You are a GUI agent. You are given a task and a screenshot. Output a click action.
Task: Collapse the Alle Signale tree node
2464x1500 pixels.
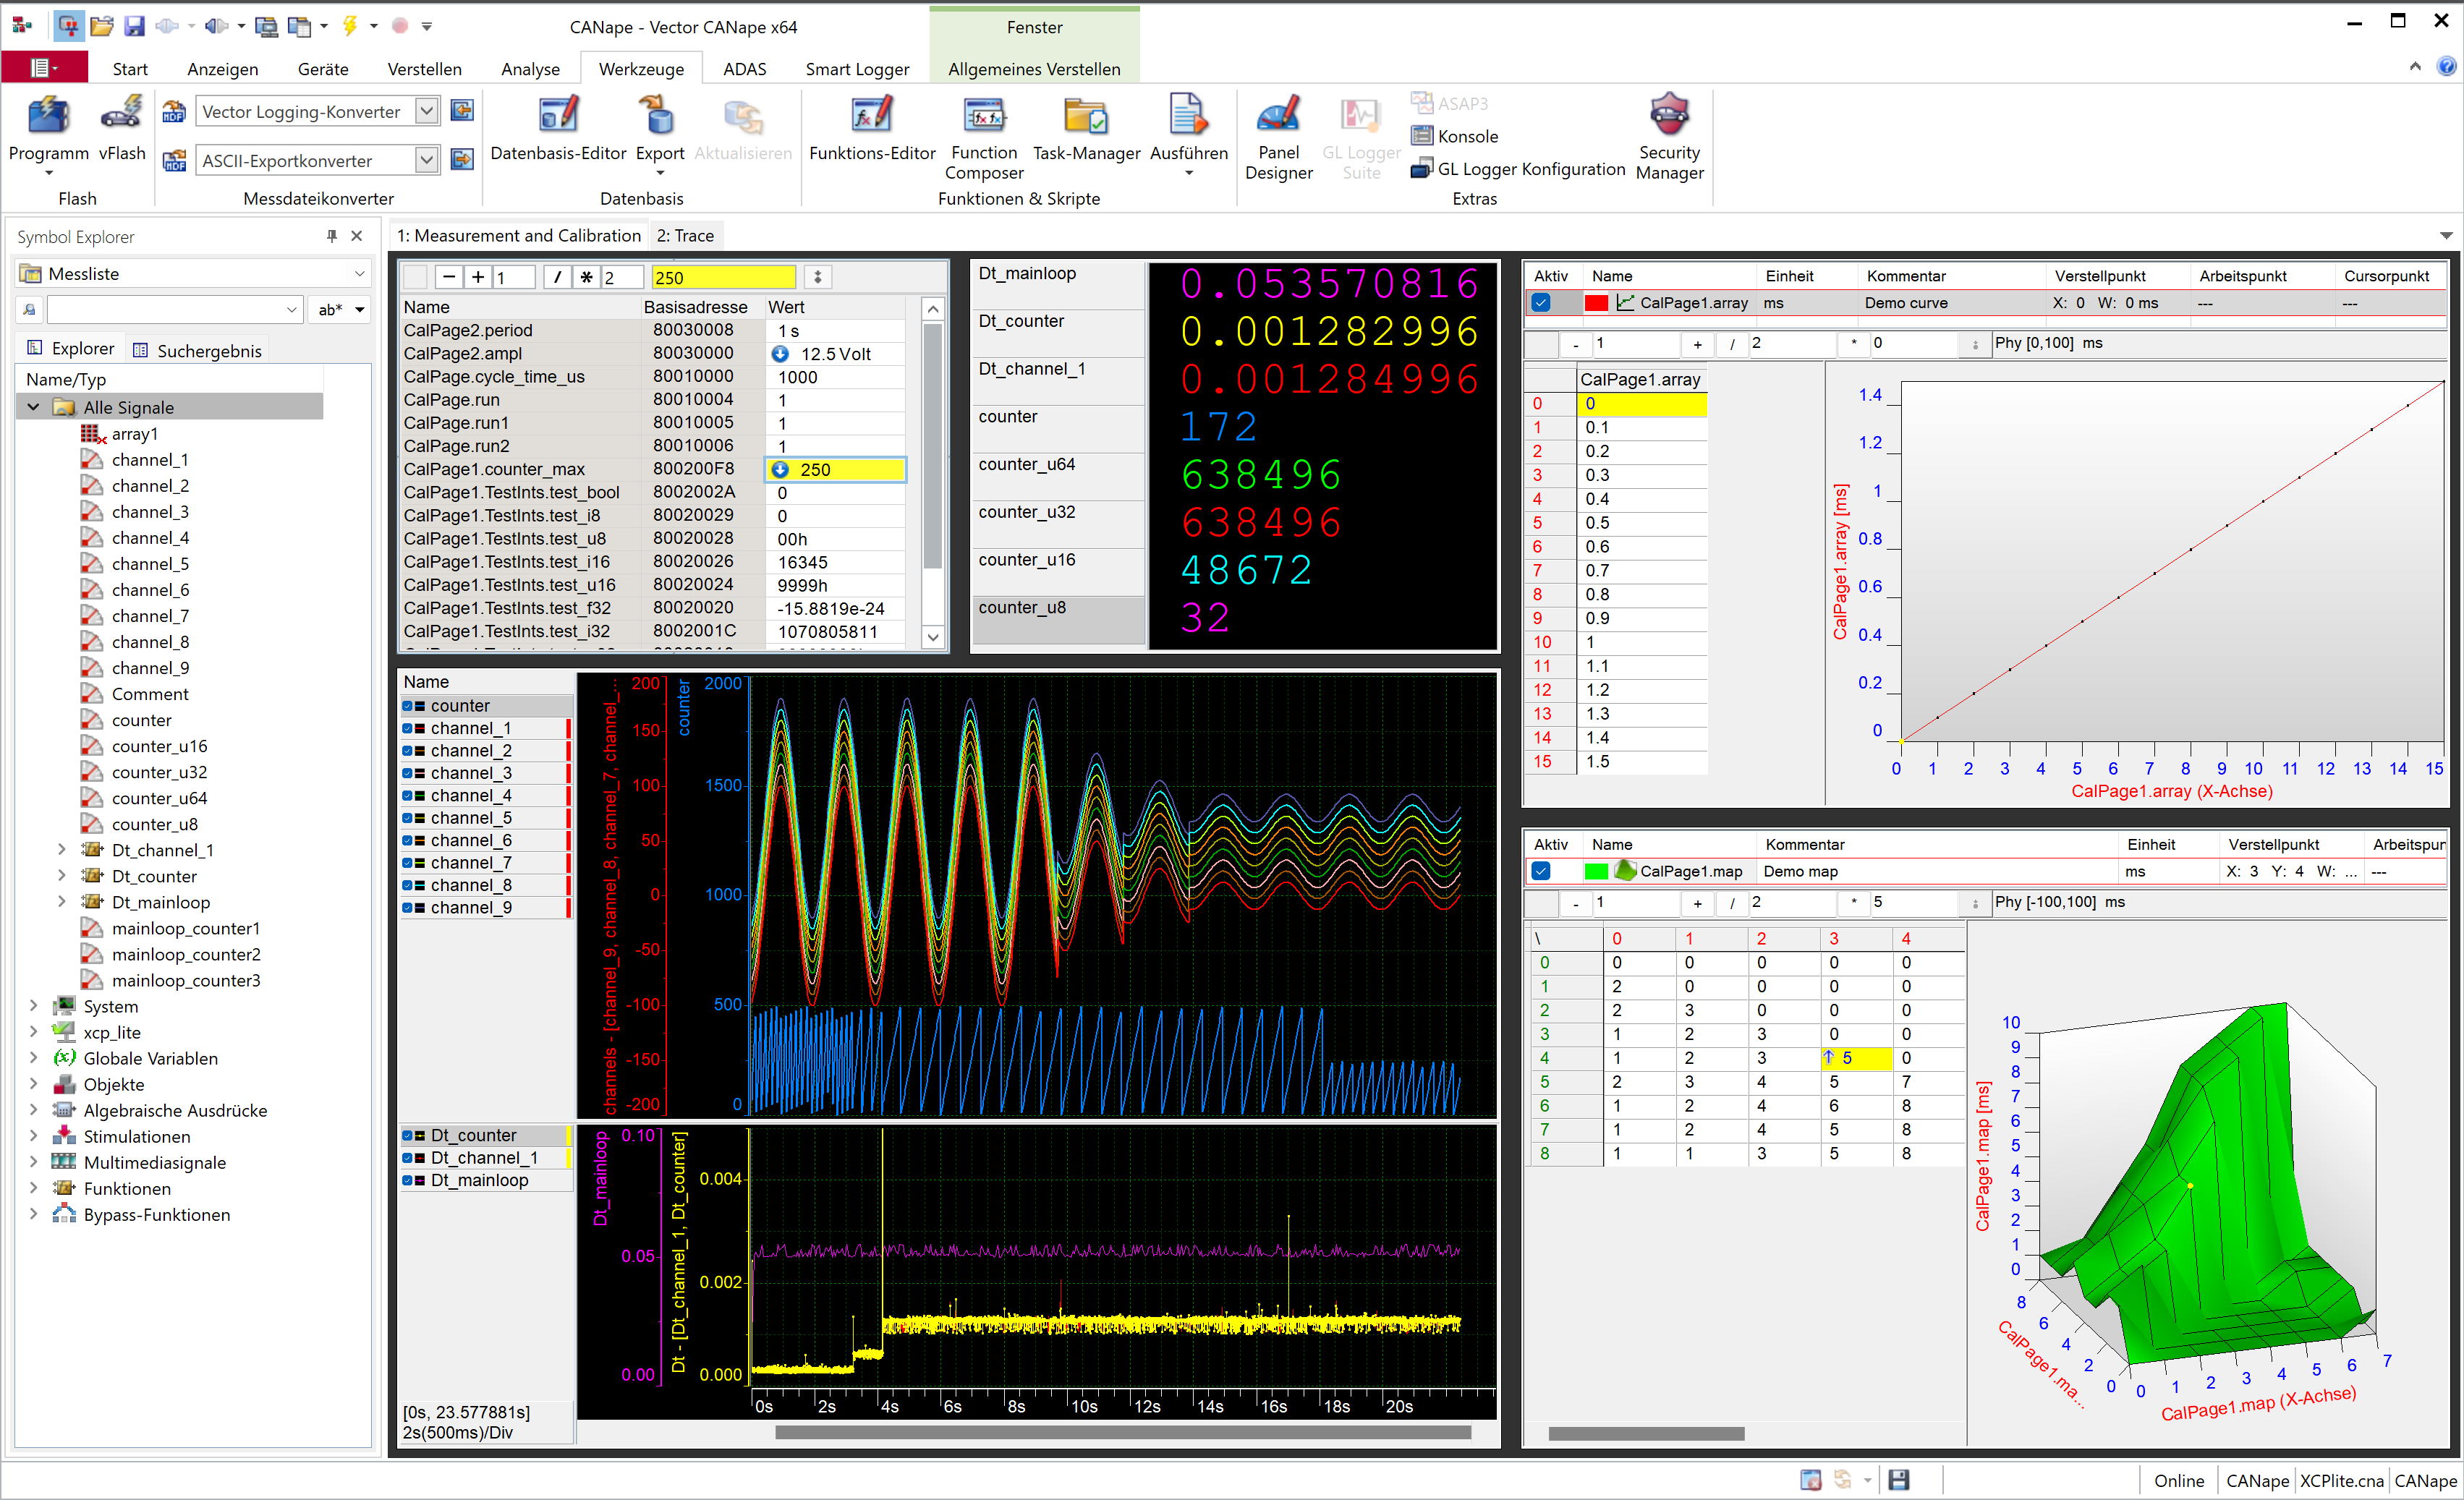(x=34, y=407)
